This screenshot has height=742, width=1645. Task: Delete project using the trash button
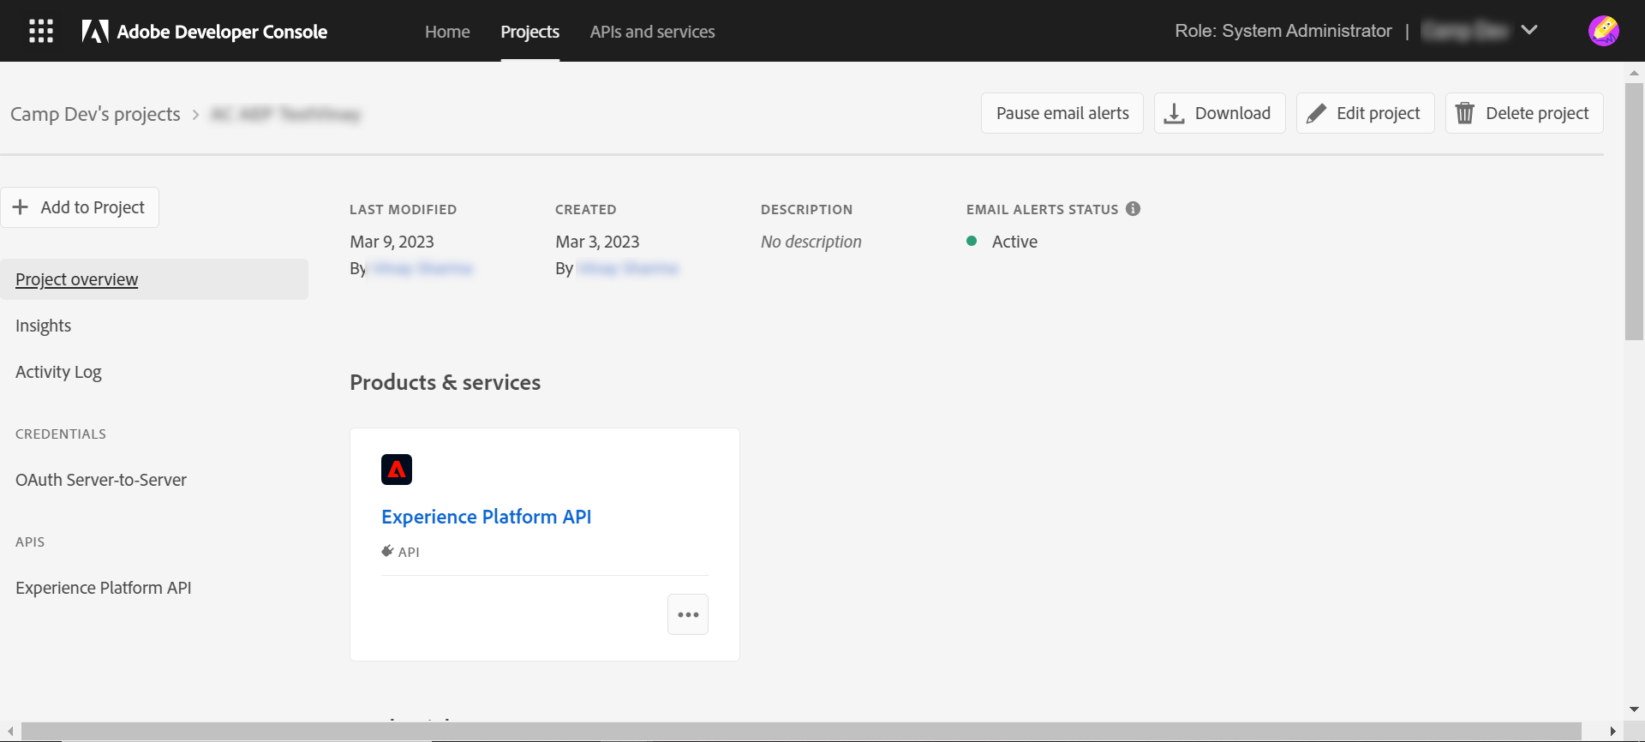click(1524, 113)
